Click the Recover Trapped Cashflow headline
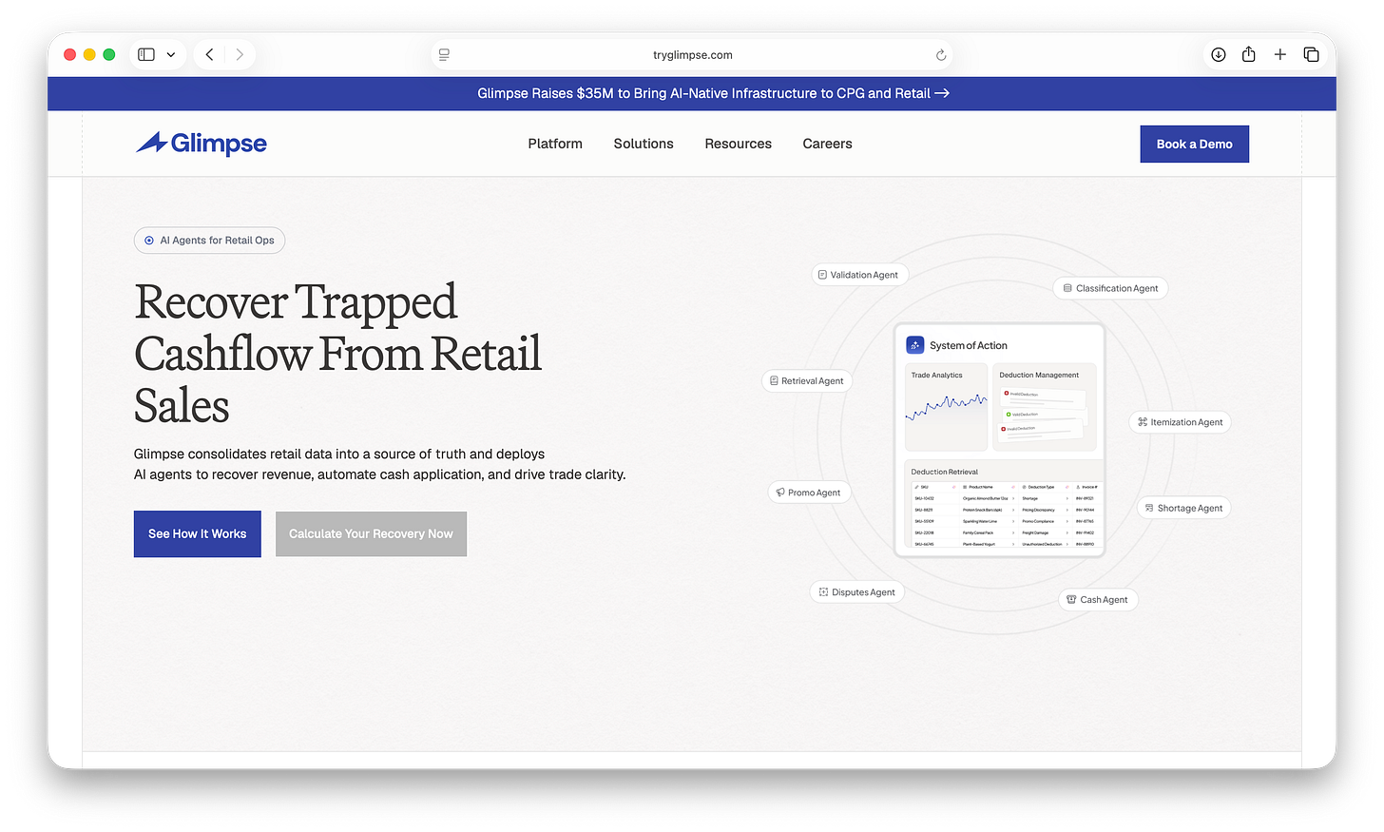The width and height of the screenshot is (1384, 832). pos(338,354)
